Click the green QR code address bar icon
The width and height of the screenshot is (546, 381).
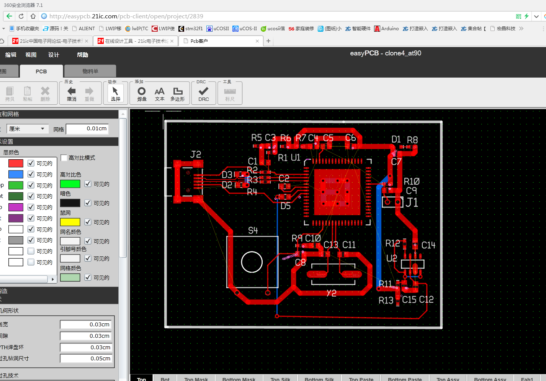[x=518, y=16]
